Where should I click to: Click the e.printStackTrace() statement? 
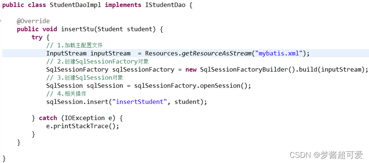pos(82,126)
